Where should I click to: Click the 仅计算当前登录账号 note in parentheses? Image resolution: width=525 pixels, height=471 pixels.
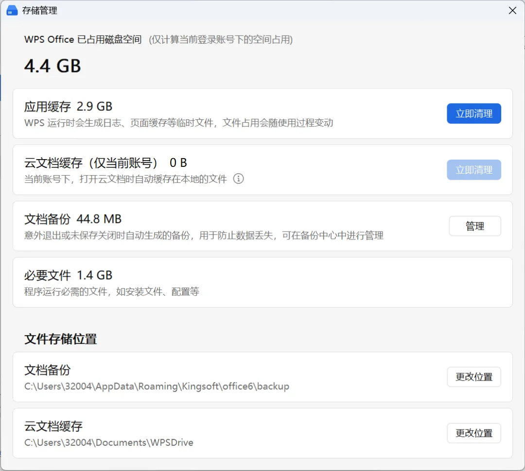point(221,40)
